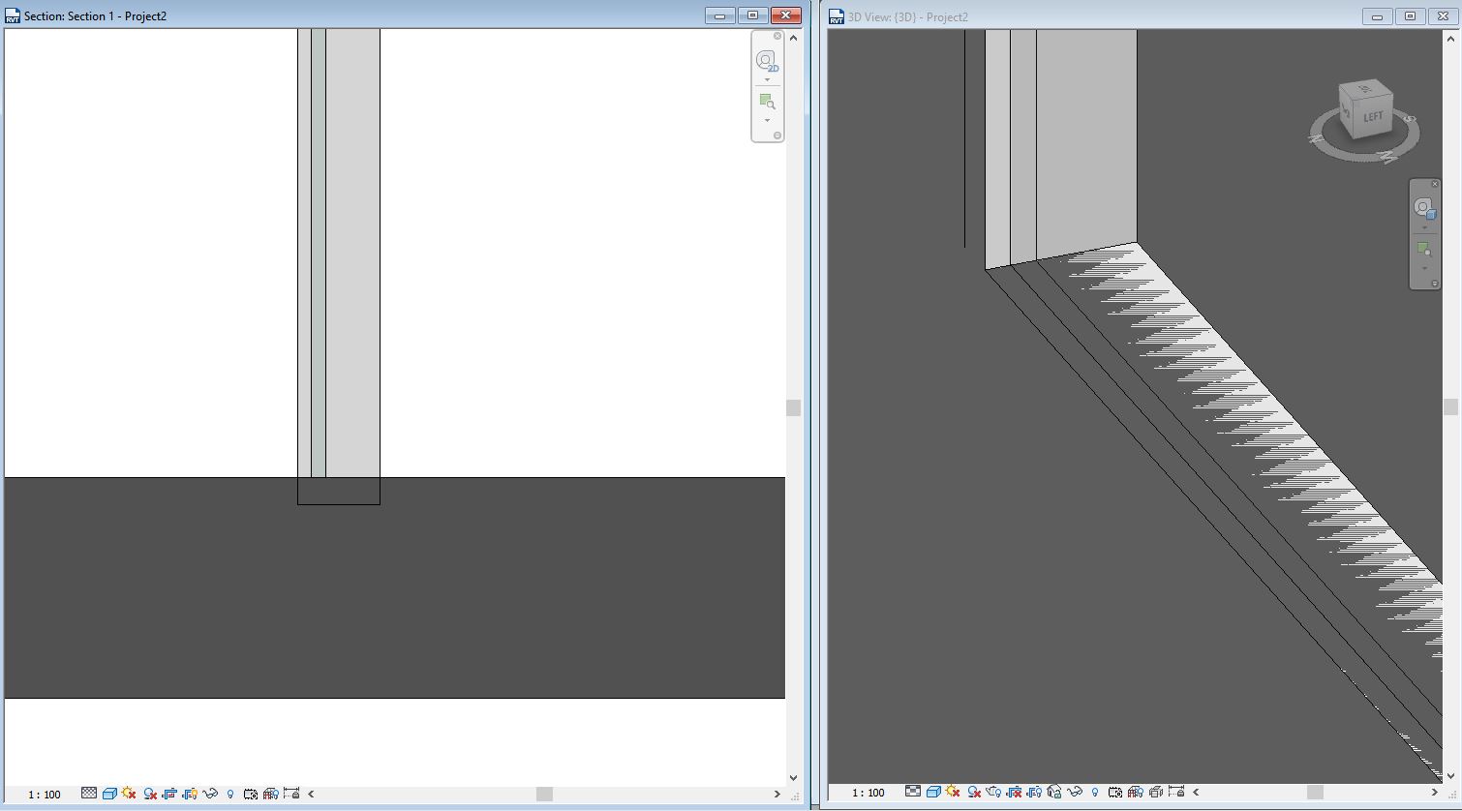Open the Visual Style menu in Section view
This screenshot has height=811, width=1462.
click(109, 793)
